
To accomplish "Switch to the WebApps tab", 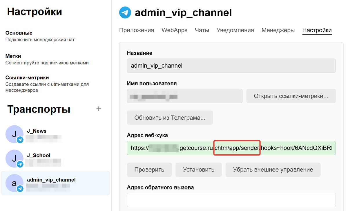I will coord(175,30).
